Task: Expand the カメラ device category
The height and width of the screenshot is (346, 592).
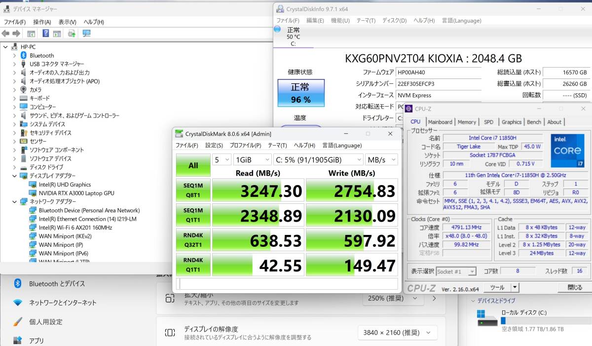Action: tap(14, 90)
